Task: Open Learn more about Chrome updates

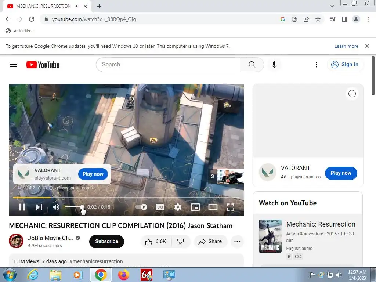Action: (x=346, y=46)
